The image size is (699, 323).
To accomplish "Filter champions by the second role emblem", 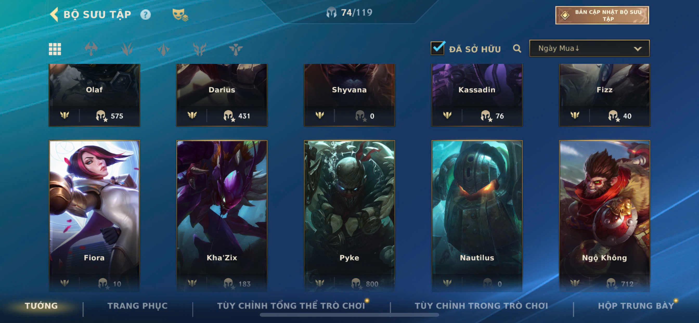I will [x=127, y=49].
